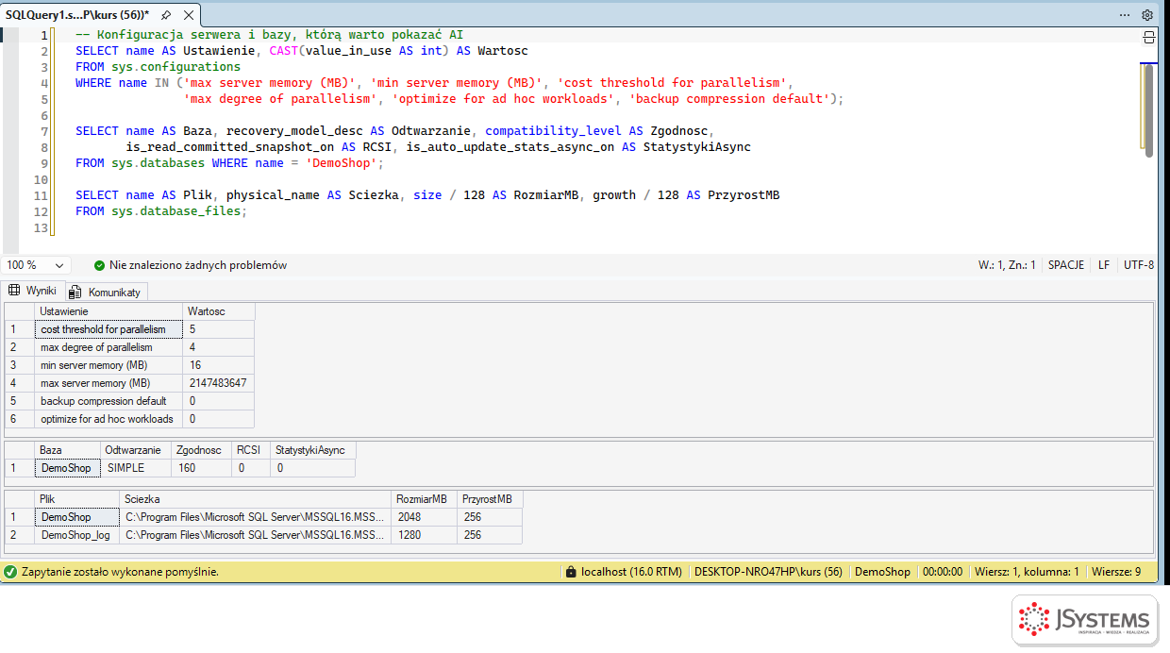
Task: Click the value 16 for min server memory
Action: click(x=219, y=365)
